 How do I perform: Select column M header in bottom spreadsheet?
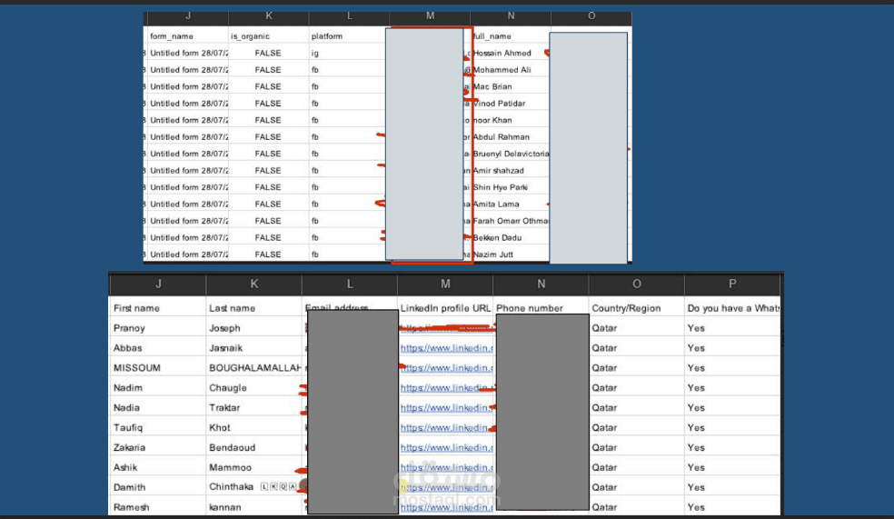pos(445,284)
